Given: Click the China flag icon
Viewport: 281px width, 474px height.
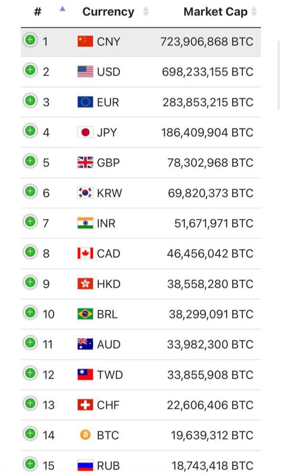Looking at the screenshot, I should [85, 41].
